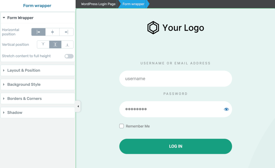Set horizontal position to center
Image resolution: width=275 pixels, height=168 pixels.
point(52,32)
